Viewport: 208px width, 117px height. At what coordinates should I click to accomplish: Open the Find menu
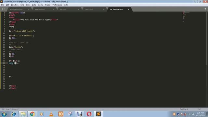pyautogui.click(x=22, y=5)
